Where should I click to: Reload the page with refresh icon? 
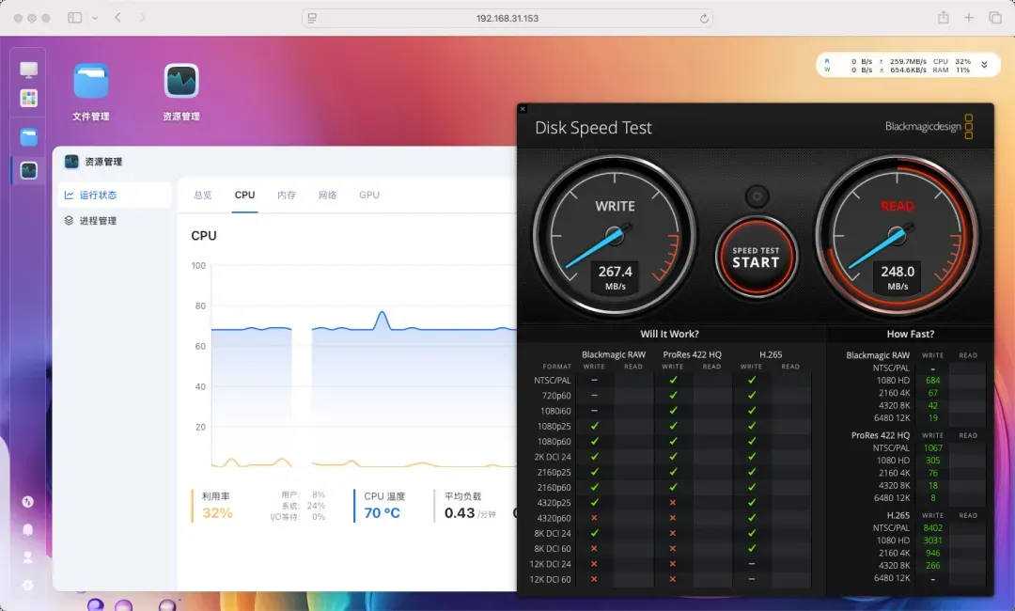tap(704, 18)
